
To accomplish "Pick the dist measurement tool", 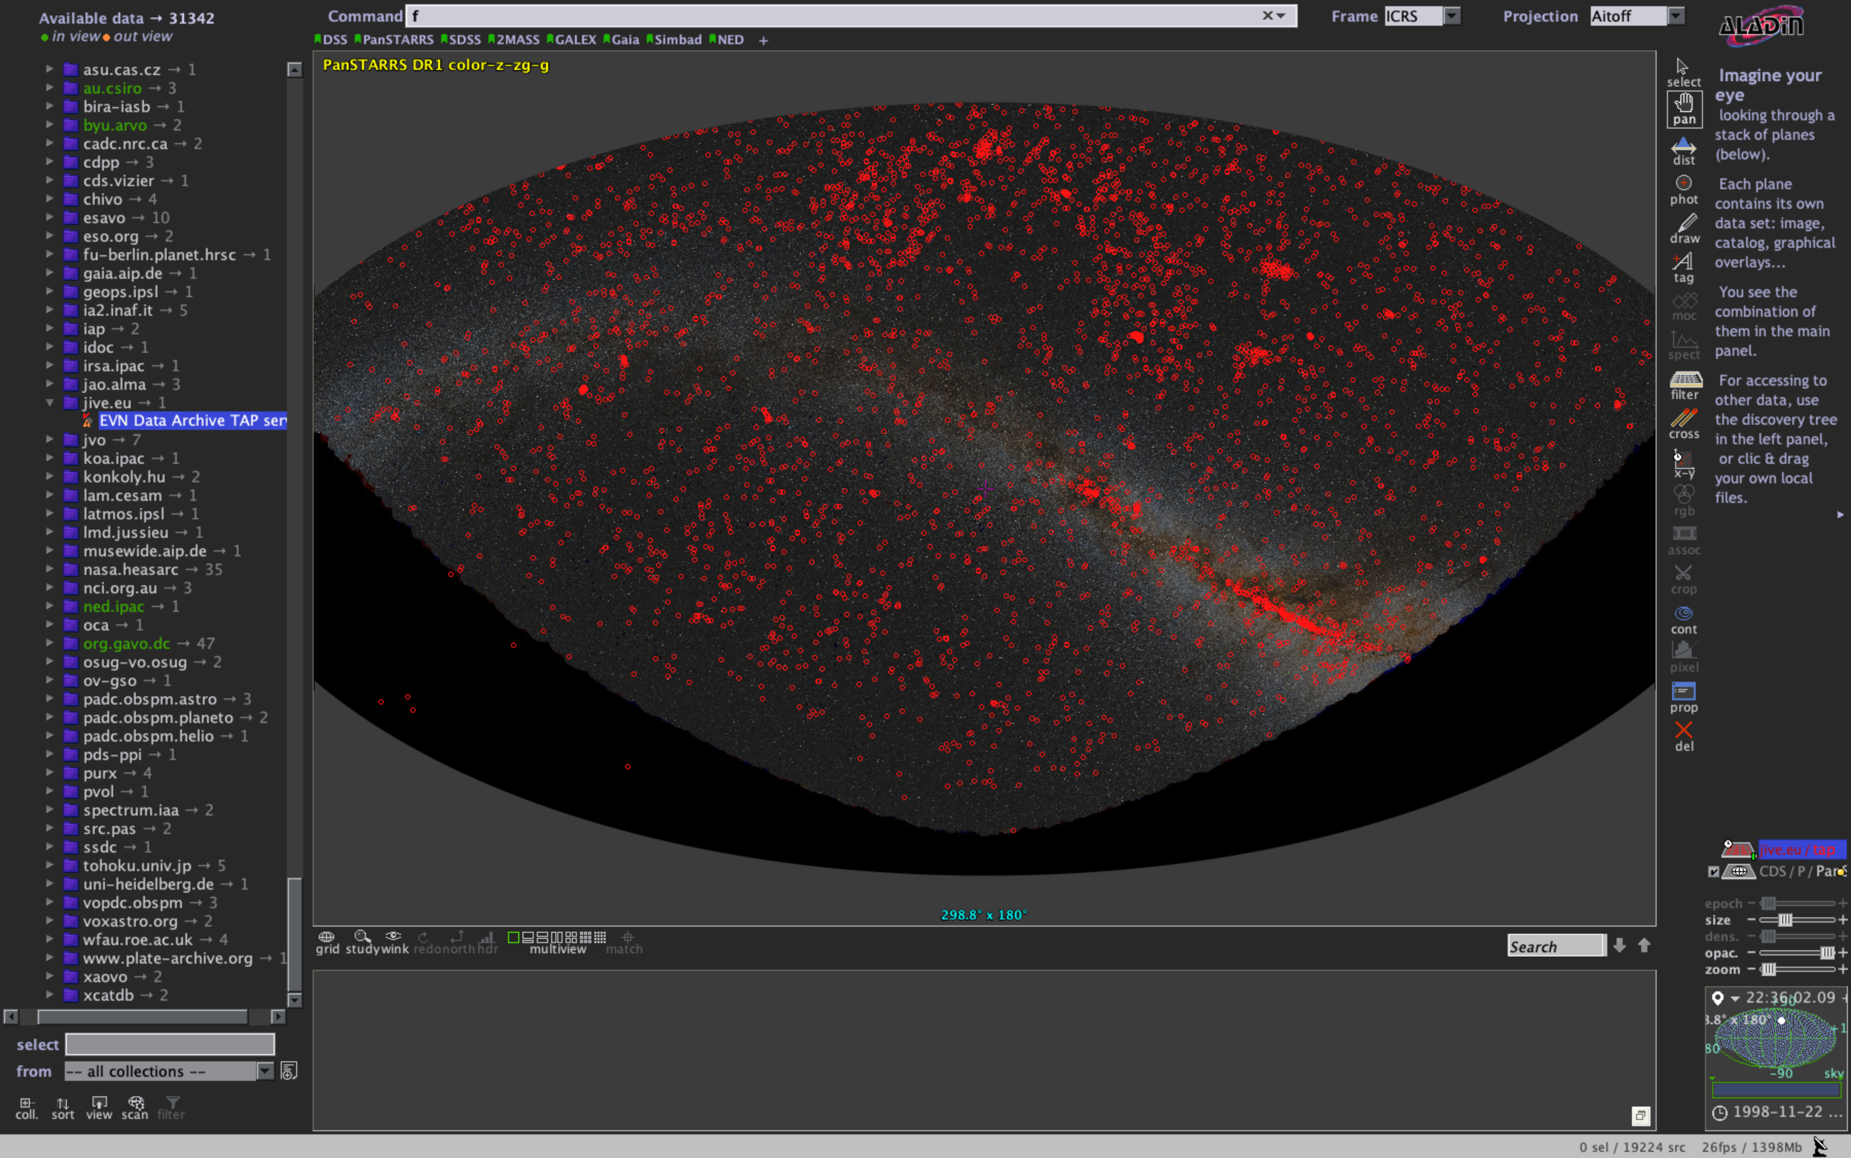I will 1682,151.
